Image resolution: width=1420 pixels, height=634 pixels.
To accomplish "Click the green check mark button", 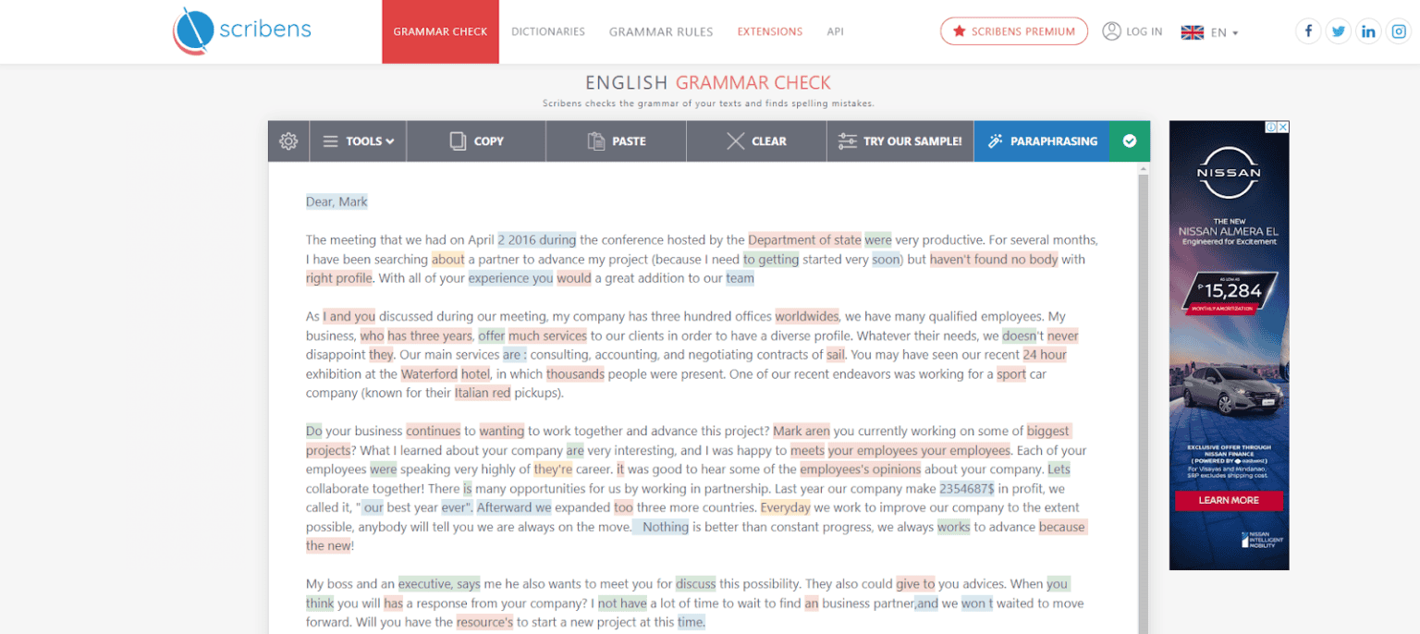I will click(1129, 141).
